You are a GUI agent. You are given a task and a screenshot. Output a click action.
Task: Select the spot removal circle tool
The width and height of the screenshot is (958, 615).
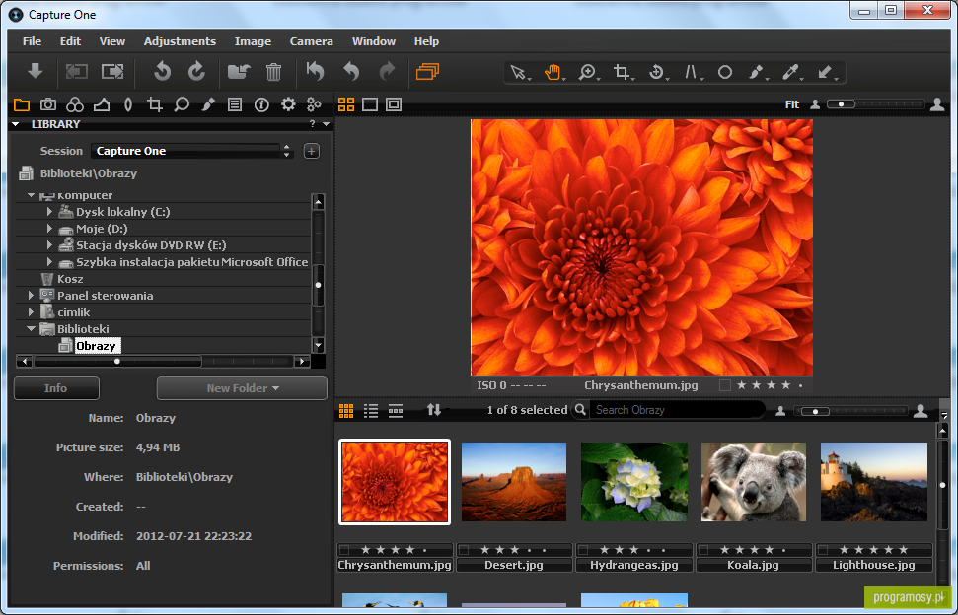tap(724, 73)
